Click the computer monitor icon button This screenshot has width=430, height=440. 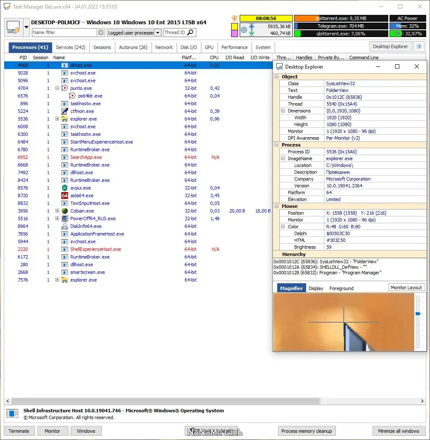(x=14, y=27)
